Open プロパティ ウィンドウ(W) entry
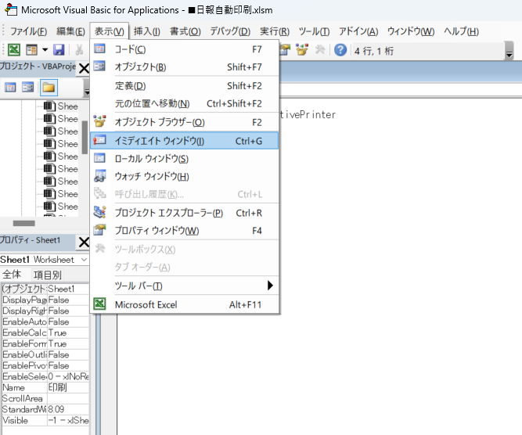Screen dimensions: 522x435 [185, 230]
